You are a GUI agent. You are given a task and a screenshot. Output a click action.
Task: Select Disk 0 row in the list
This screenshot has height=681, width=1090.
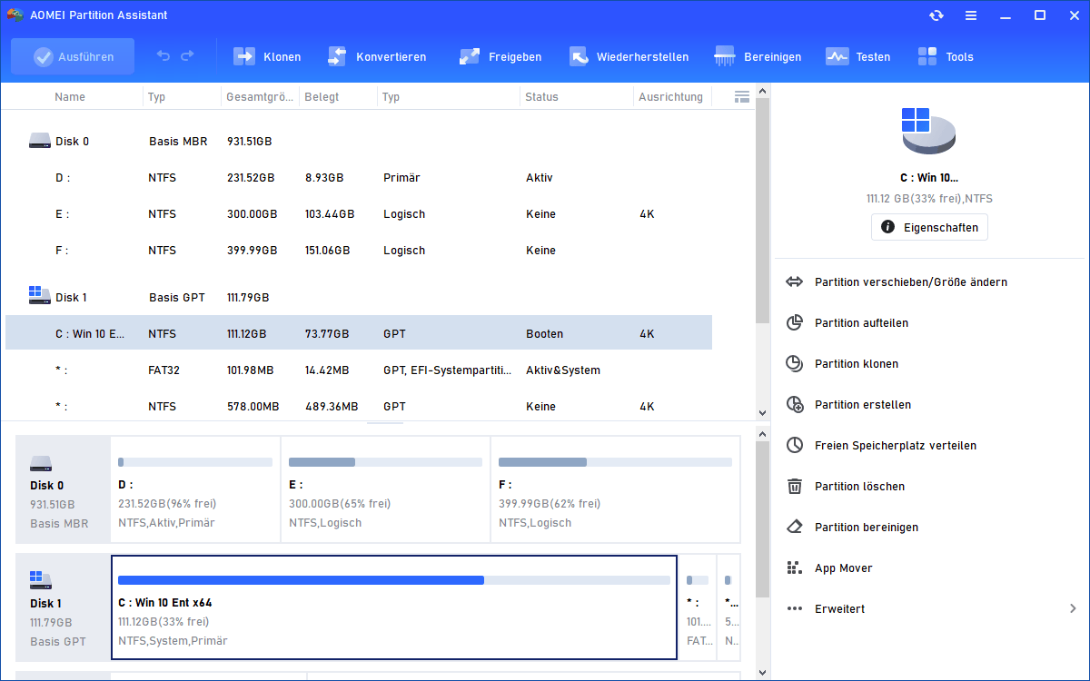[359, 142]
